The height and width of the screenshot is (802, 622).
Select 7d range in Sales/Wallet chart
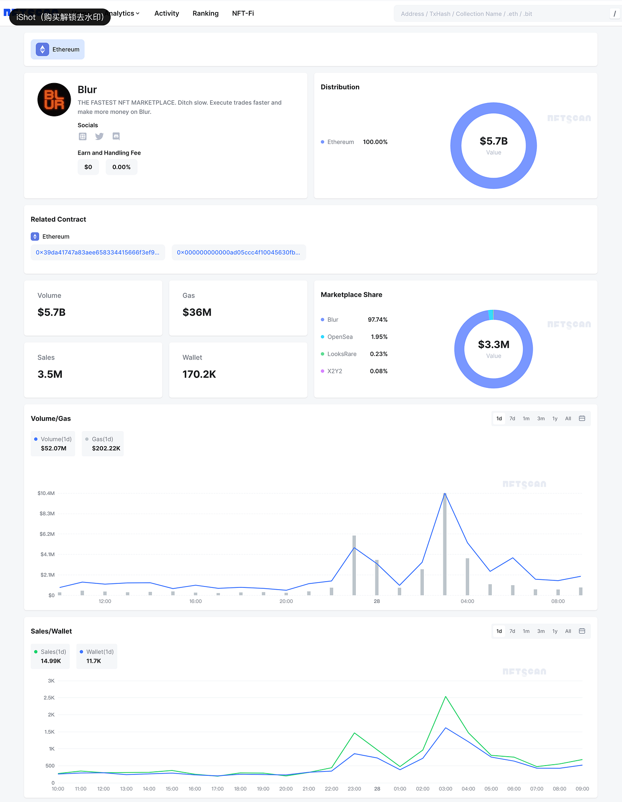512,631
